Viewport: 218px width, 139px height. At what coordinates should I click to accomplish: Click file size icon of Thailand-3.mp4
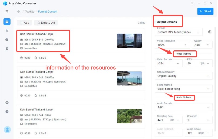pos(36,58)
